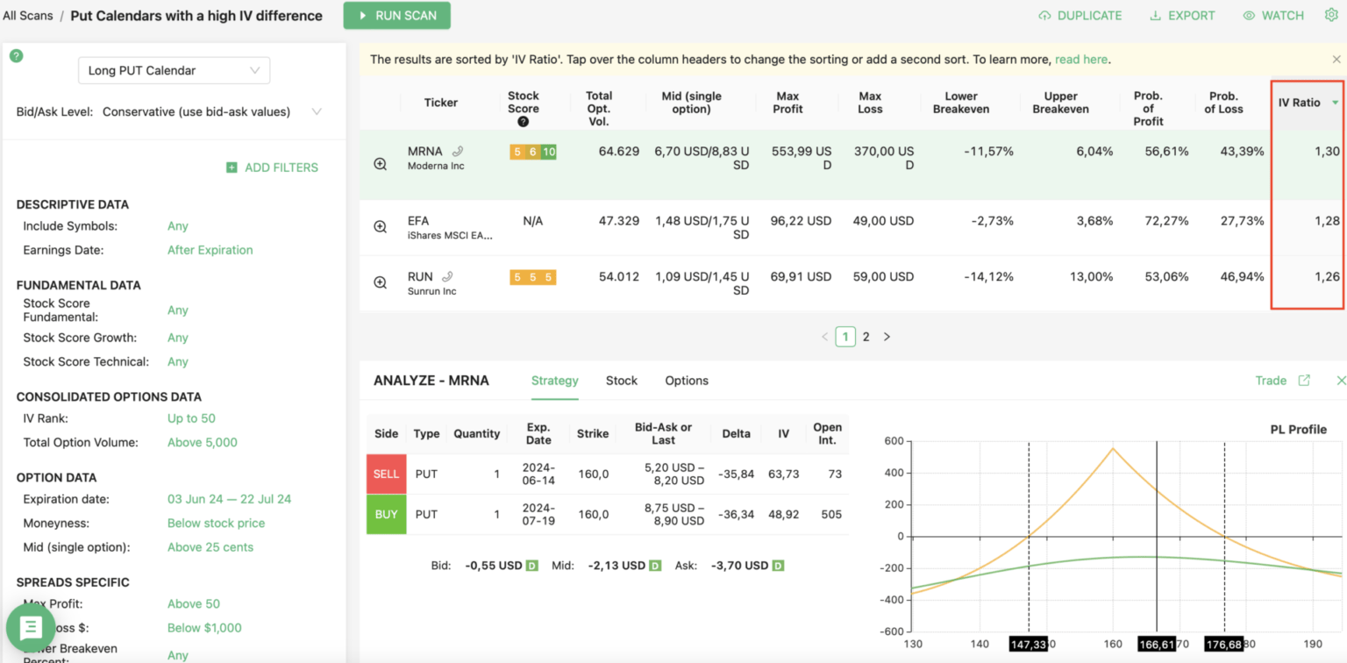Click the green help question mark icon
This screenshot has height=663, width=1347.
(16, 56)
